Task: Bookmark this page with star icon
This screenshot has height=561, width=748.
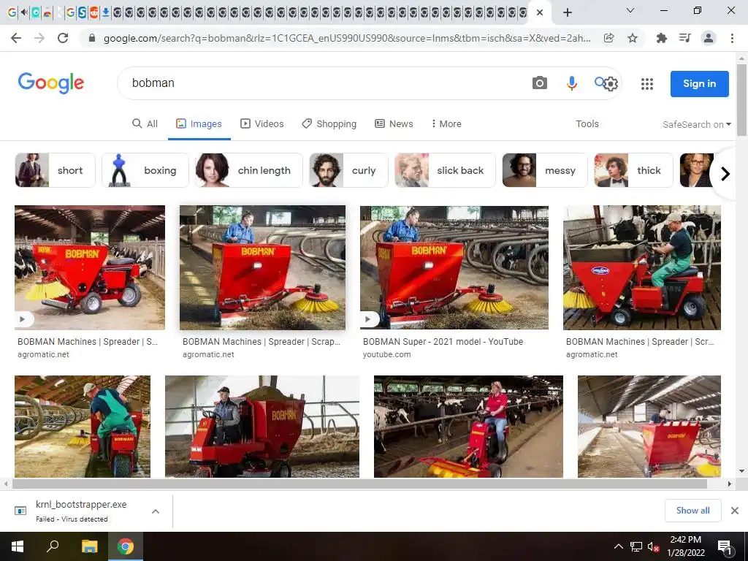Action: (633, 38)
